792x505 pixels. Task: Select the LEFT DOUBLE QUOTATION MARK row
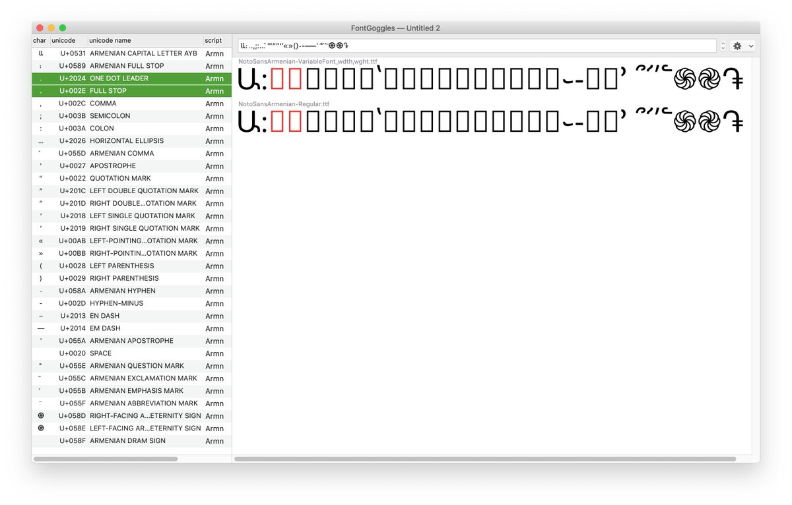tap(132, 191)
